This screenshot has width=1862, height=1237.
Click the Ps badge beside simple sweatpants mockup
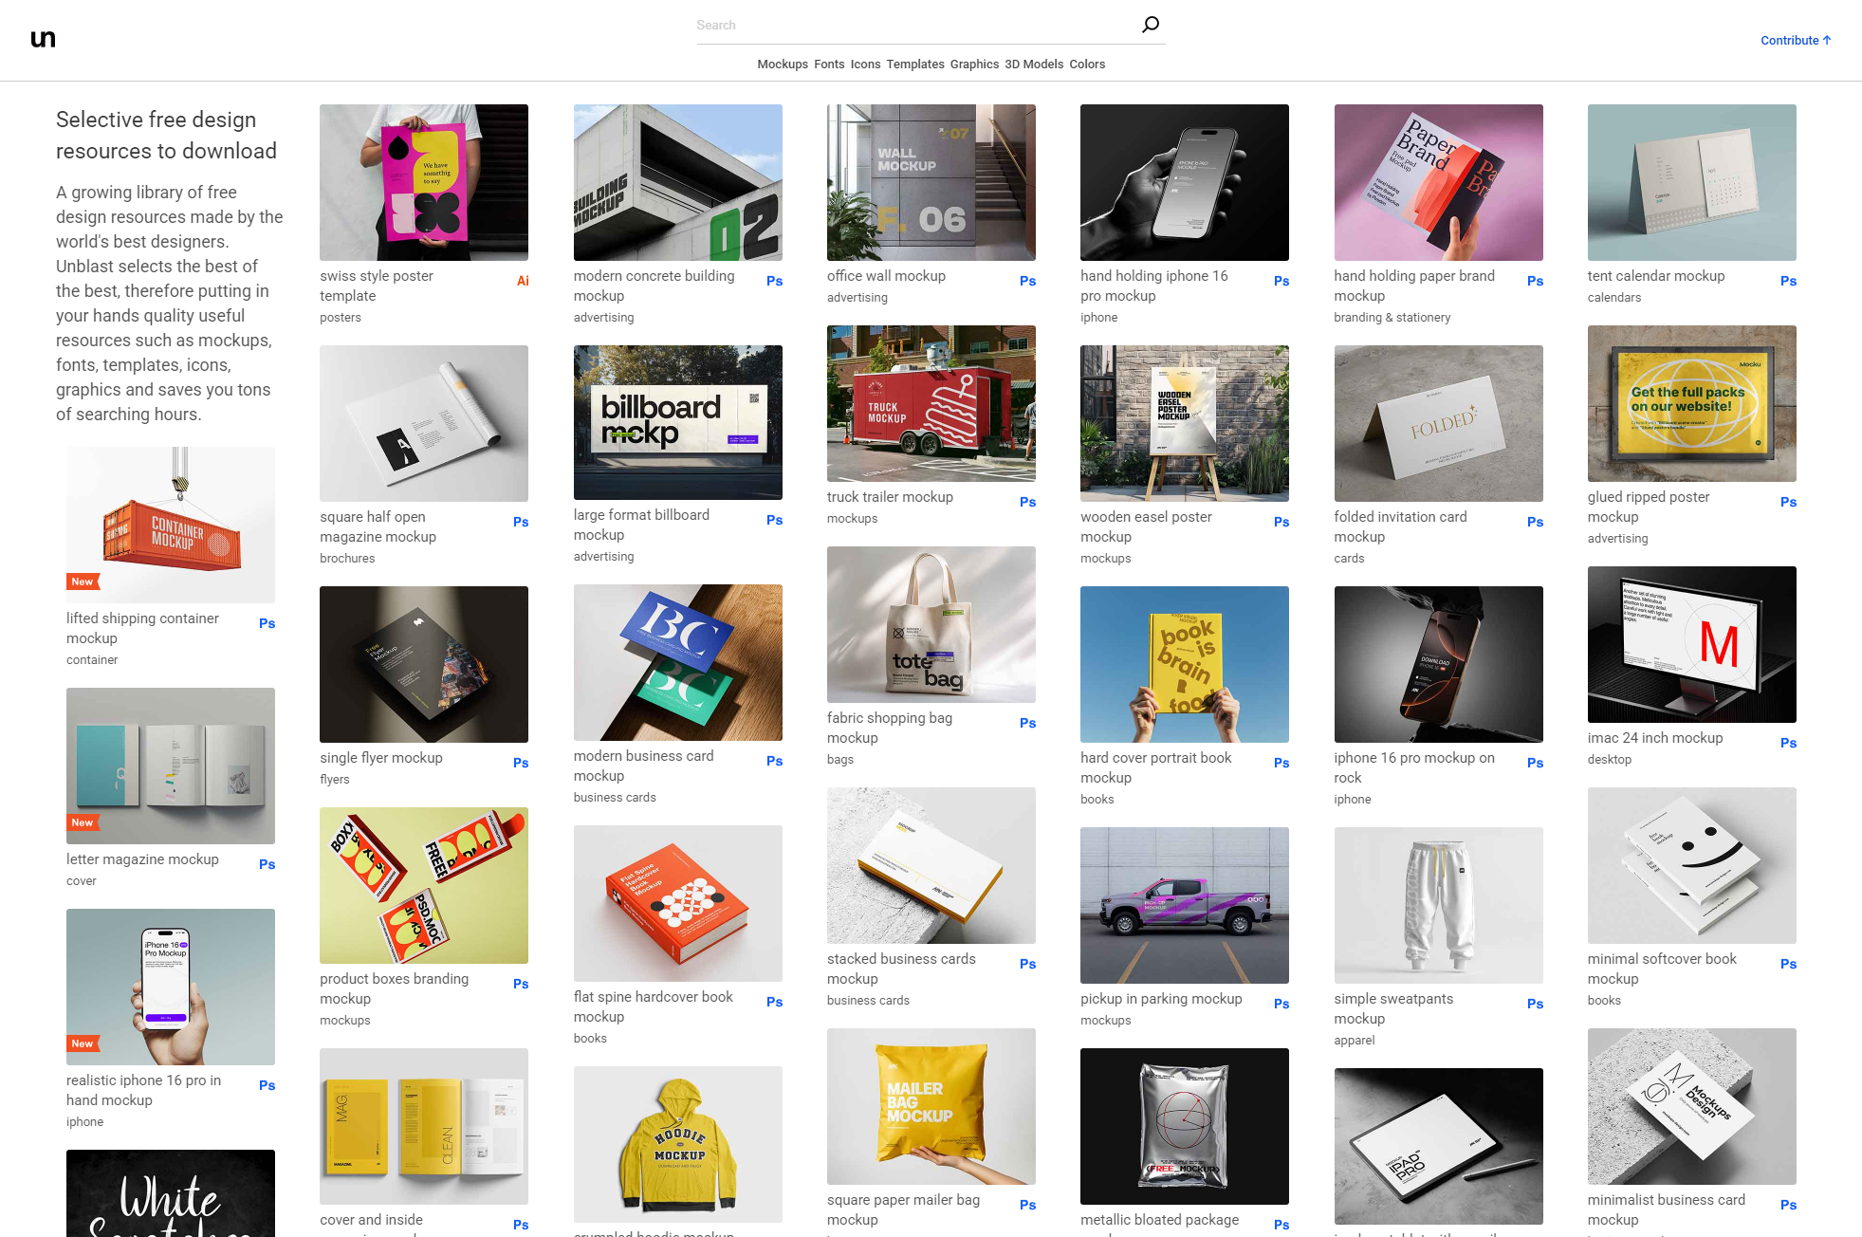(1535, 1004)
